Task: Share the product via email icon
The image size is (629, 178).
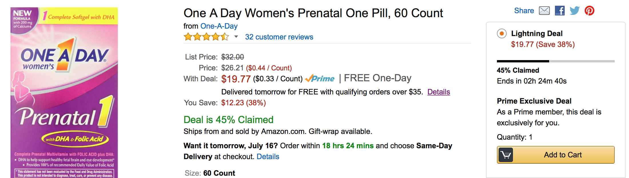Action: coord(544,11)
